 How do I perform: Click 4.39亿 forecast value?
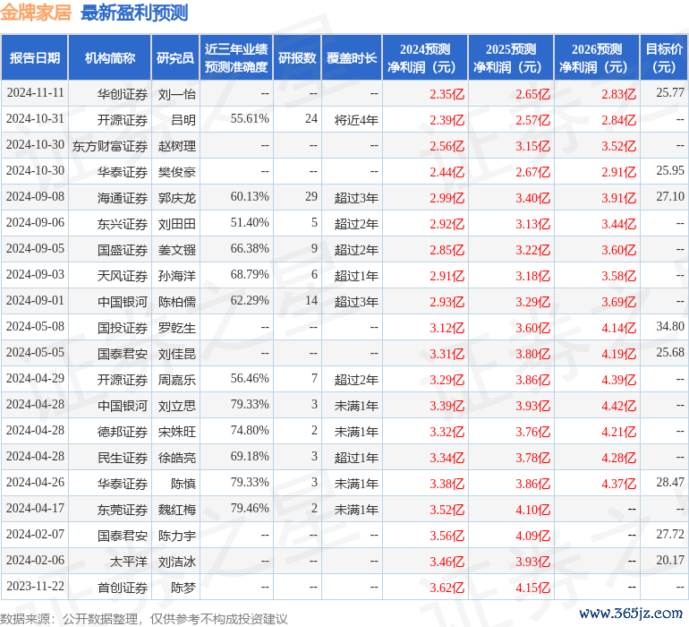tap(618, 380)
